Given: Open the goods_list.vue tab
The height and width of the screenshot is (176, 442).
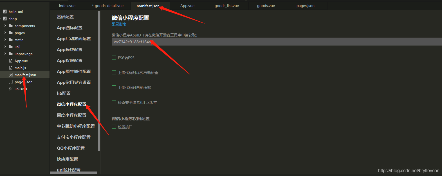Looking at the screenshot, I should (227, 6).
